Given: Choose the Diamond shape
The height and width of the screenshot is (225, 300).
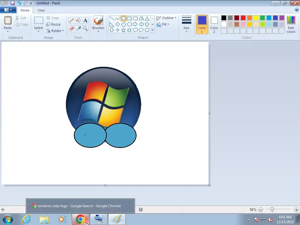Looking at the screenshot, I should 118,24.
